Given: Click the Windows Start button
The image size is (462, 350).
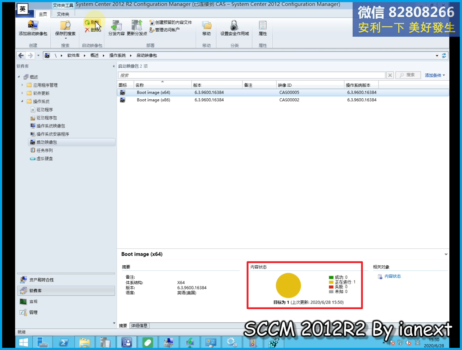Looking at the screenshot, I should click(24, 342).
